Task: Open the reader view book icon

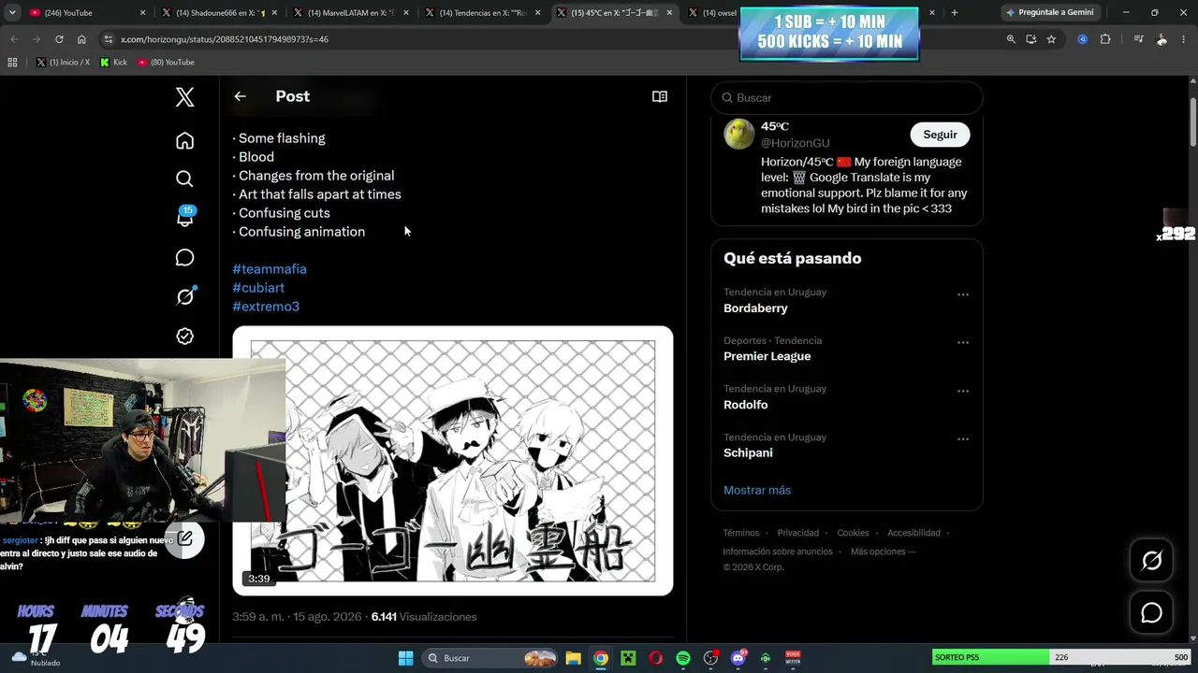Action: point(660,96)
